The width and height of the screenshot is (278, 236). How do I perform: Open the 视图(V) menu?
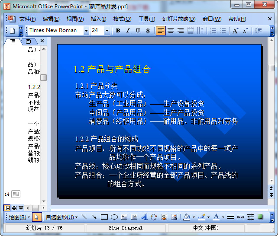[75, 19]
